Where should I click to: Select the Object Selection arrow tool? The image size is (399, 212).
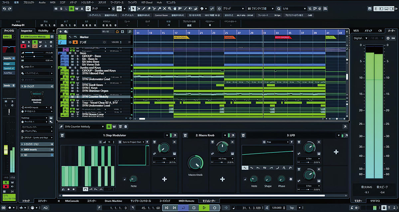coord(133,8)
